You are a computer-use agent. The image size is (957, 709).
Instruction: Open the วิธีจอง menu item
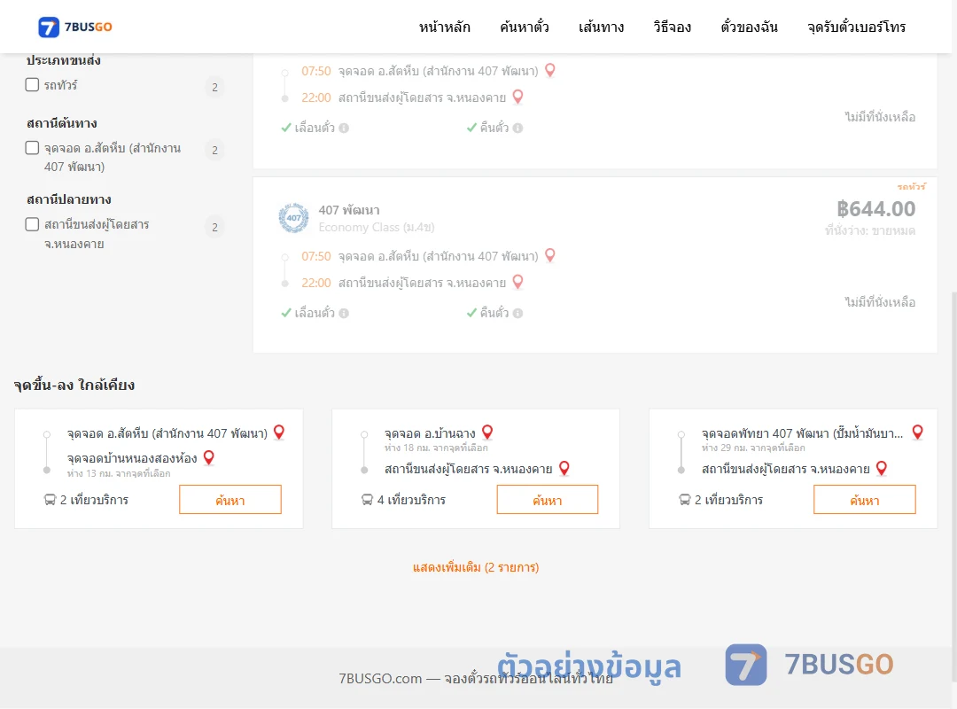click(x=672, y=27)
